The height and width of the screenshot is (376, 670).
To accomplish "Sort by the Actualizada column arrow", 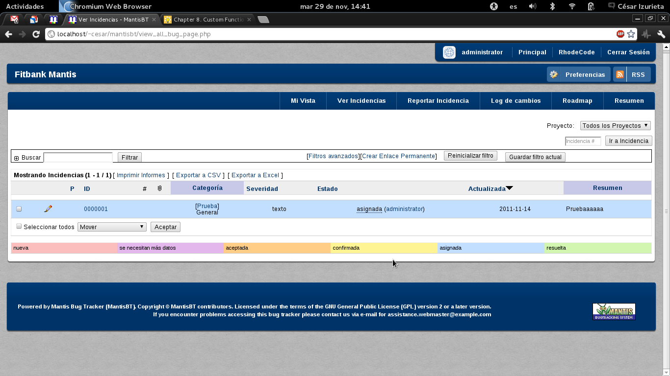I will (509, 188).
